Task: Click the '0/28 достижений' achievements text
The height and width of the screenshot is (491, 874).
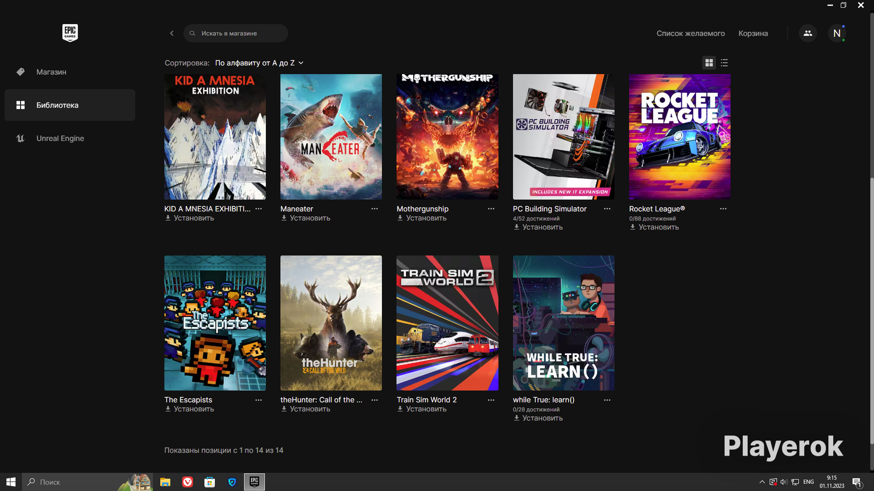Action: (x=536, y=409)
